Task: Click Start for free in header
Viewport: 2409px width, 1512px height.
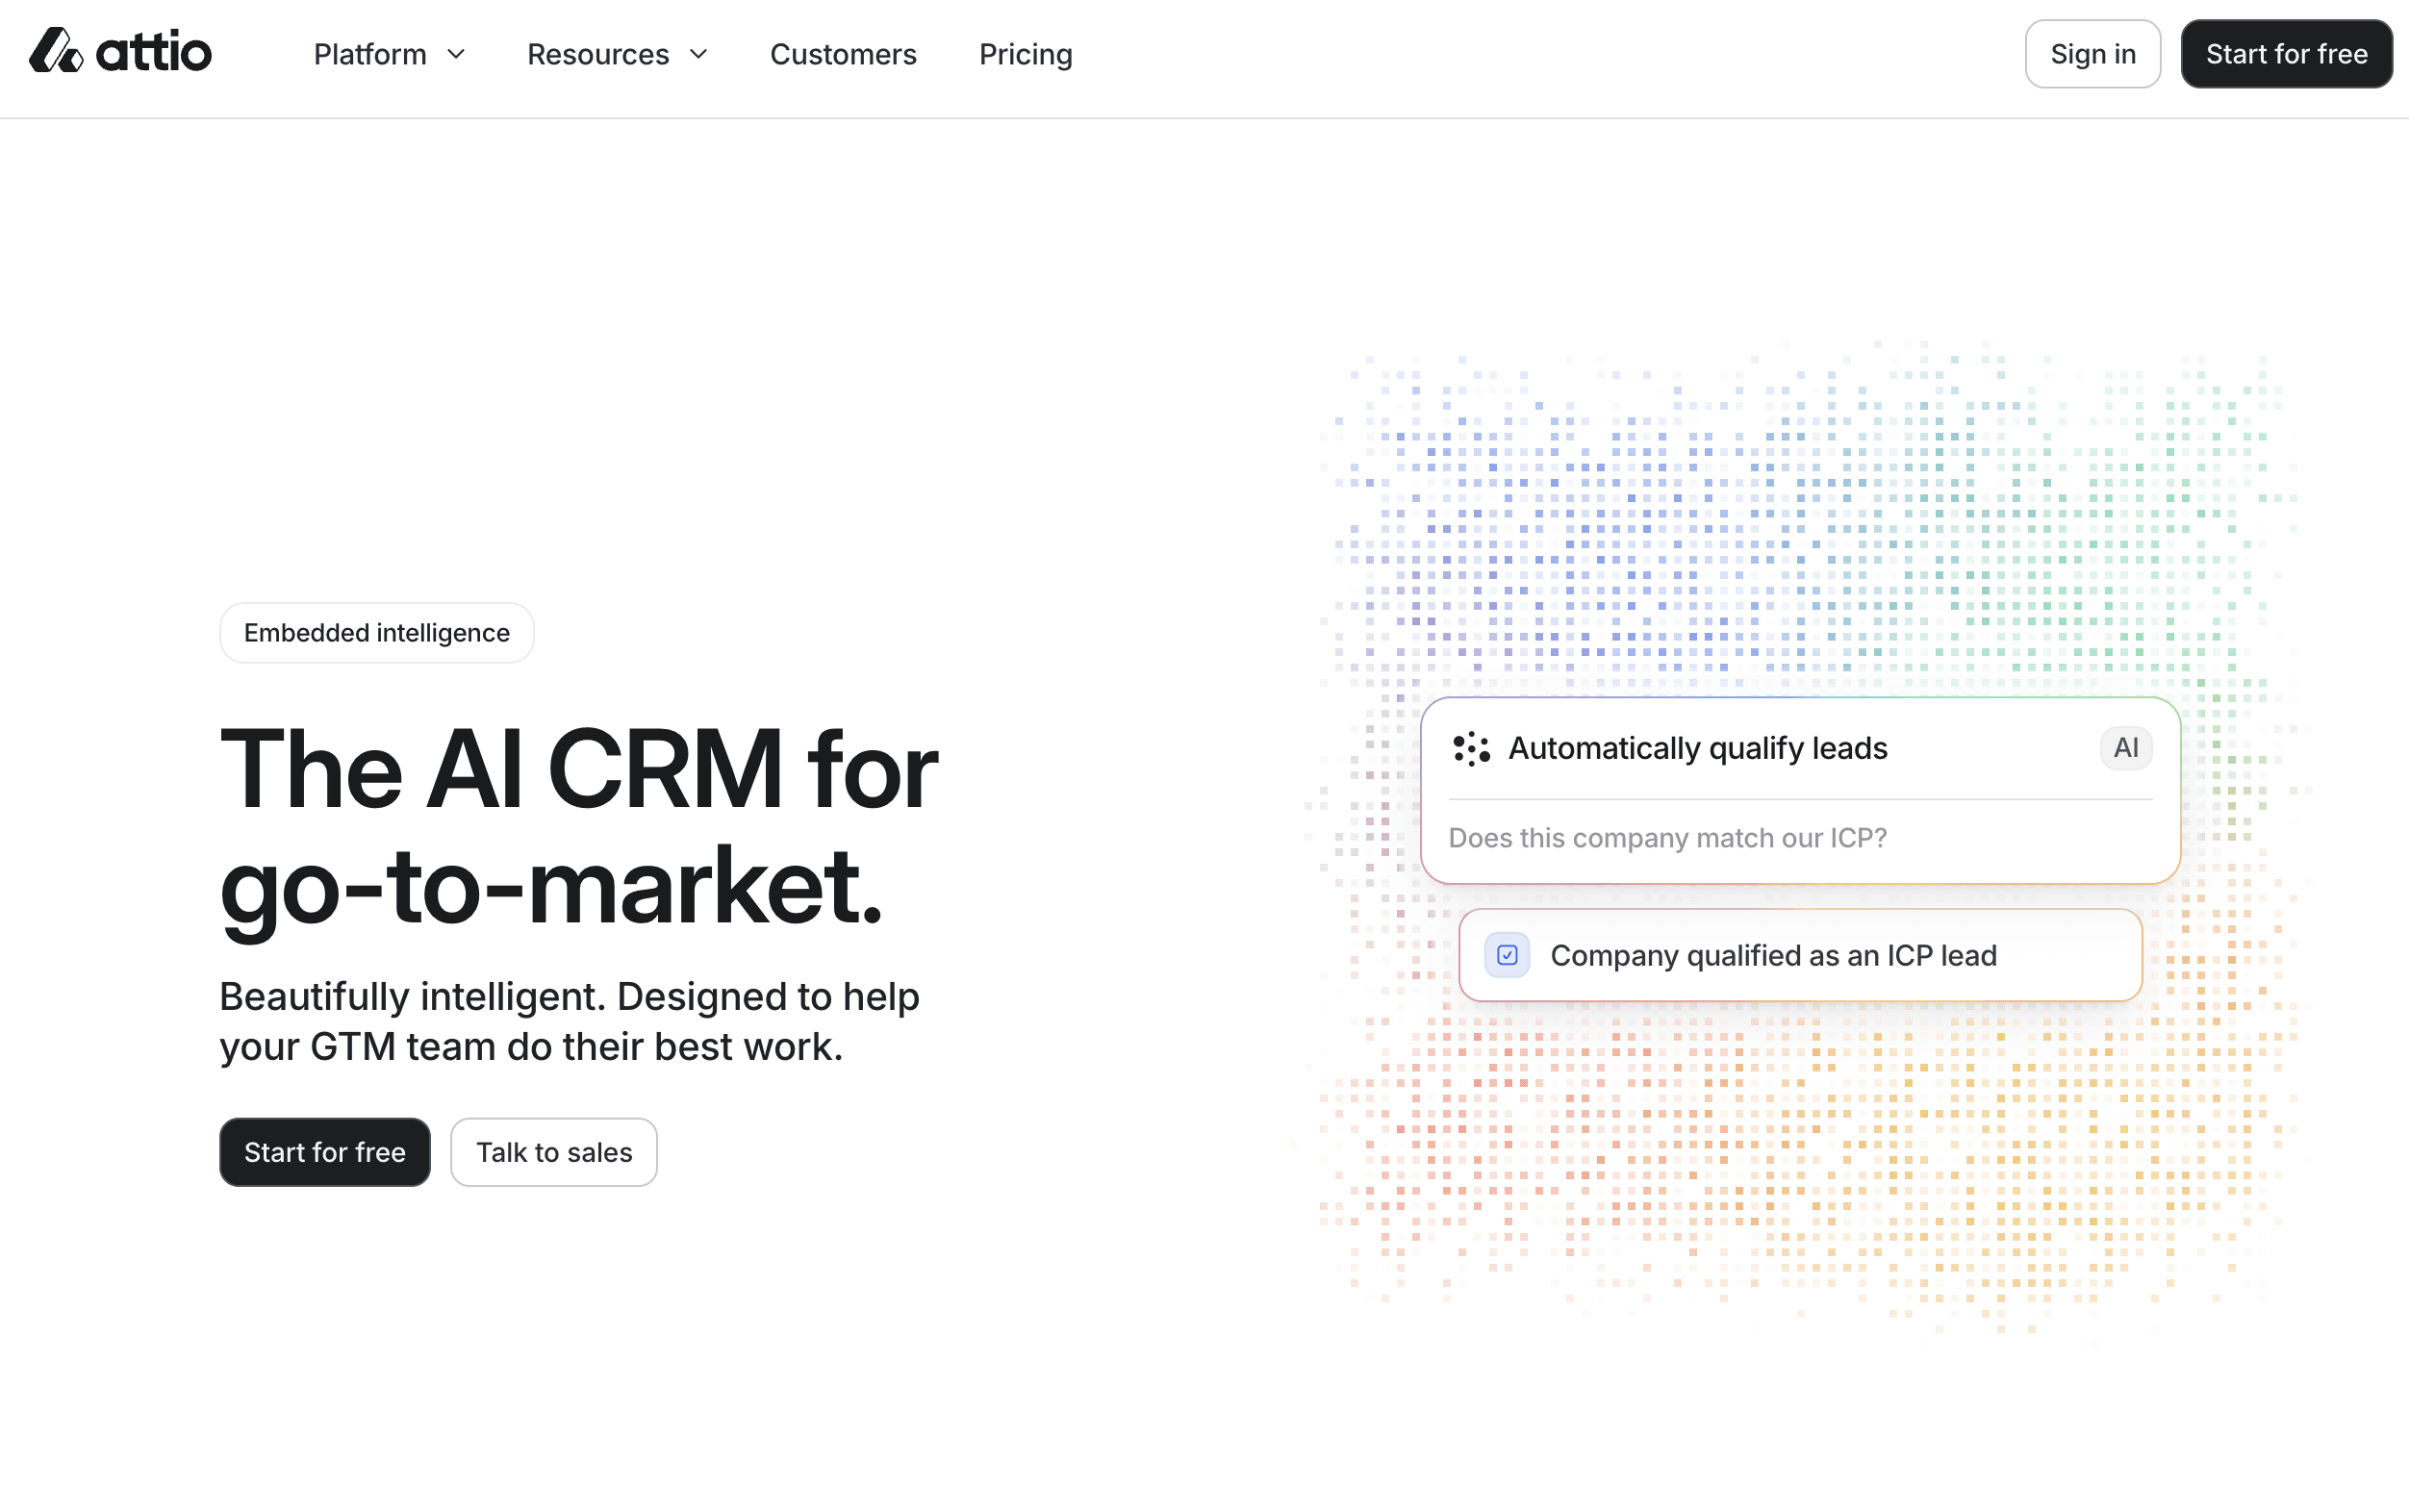Action: pos(2286,54)
